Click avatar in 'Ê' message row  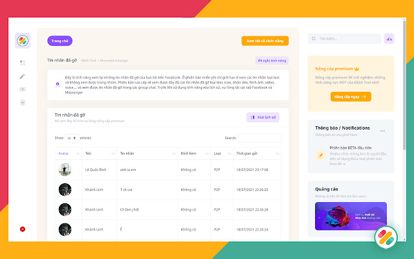coord(65,229)
